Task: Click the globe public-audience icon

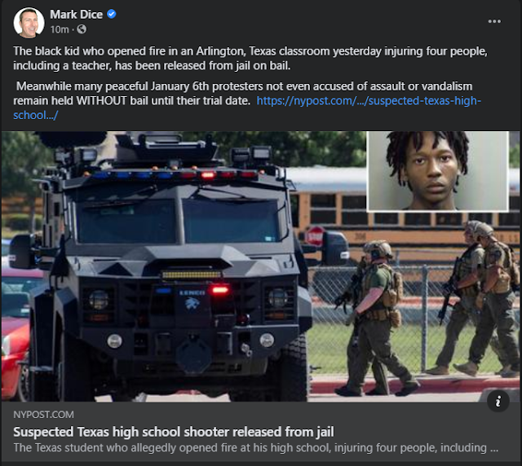Action: (x=82, y=29)
